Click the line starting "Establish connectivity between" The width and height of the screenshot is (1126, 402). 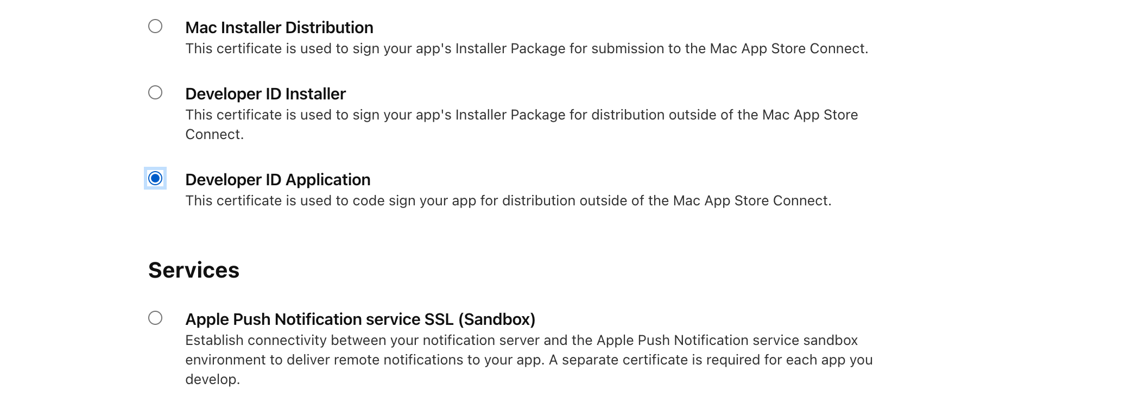pos(521,341)
